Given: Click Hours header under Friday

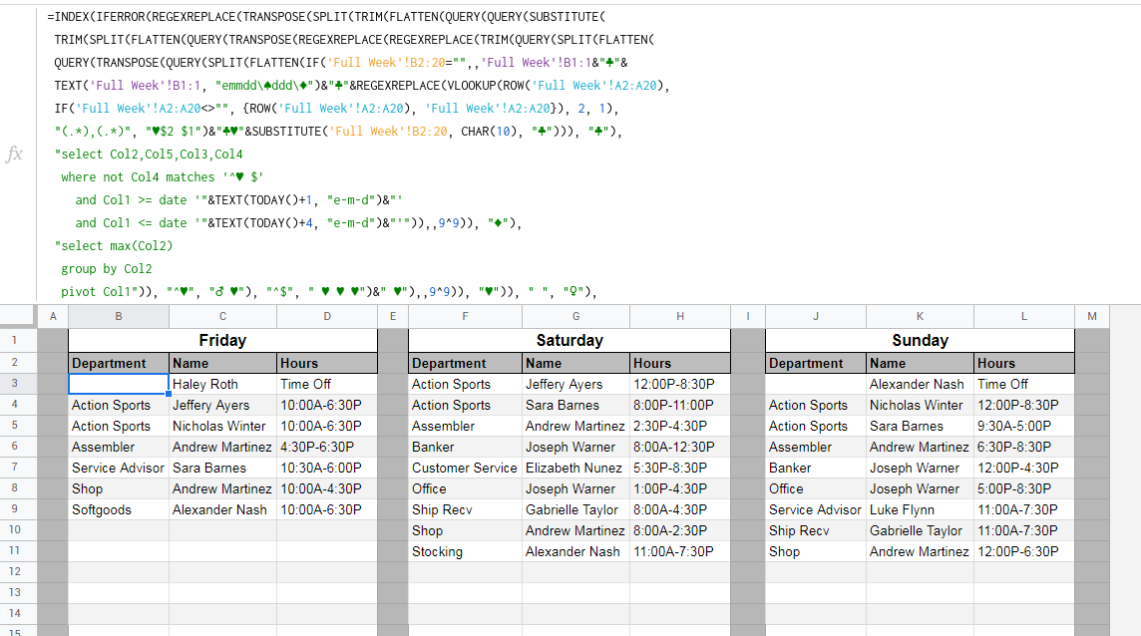Looking at the screenshot, I should (x=327, y=363).
